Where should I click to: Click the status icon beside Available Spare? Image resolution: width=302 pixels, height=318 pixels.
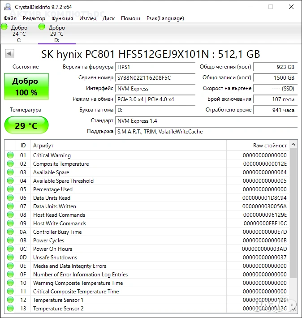coord(10,172)
